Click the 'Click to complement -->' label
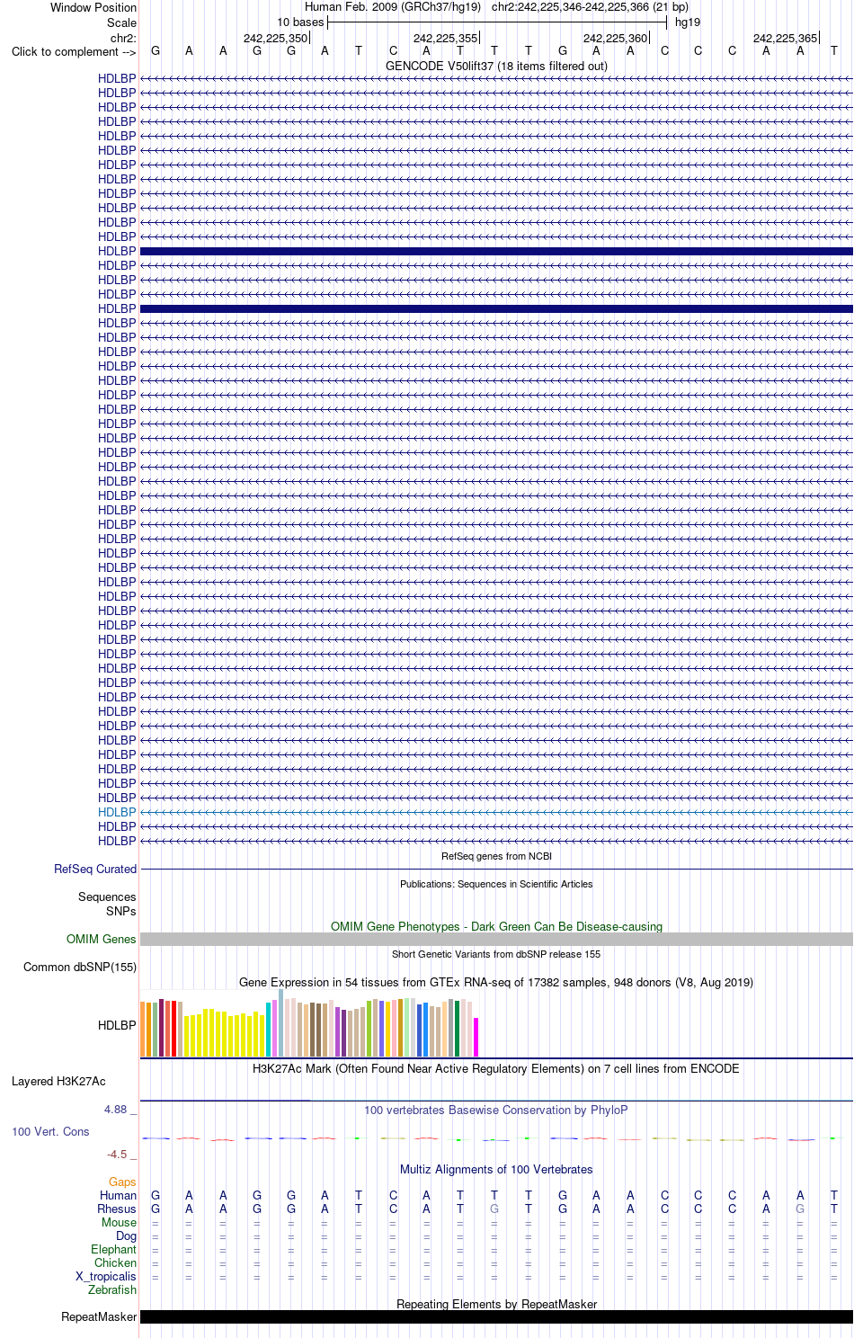This screenshot has height=1338, width=854. [x=74, y=51]
